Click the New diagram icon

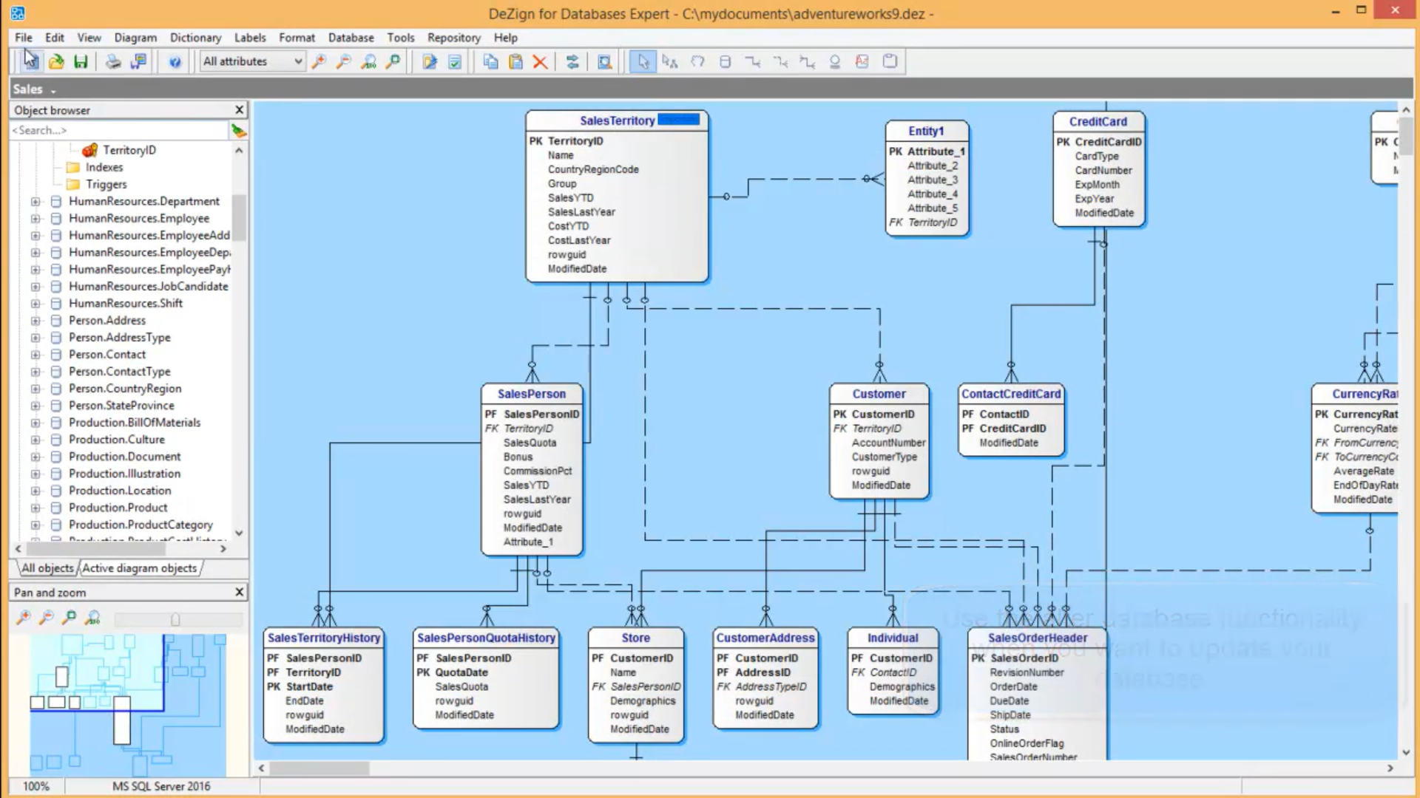(30, 61)
